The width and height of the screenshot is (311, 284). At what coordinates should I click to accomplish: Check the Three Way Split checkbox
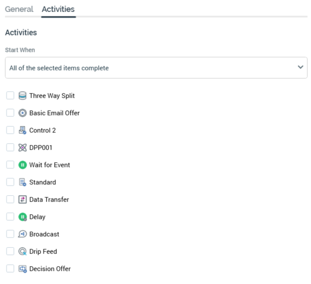pyautogui.click(x=10, y=95)
